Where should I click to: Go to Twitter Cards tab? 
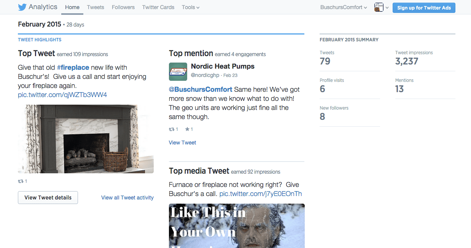coord(158,7)
